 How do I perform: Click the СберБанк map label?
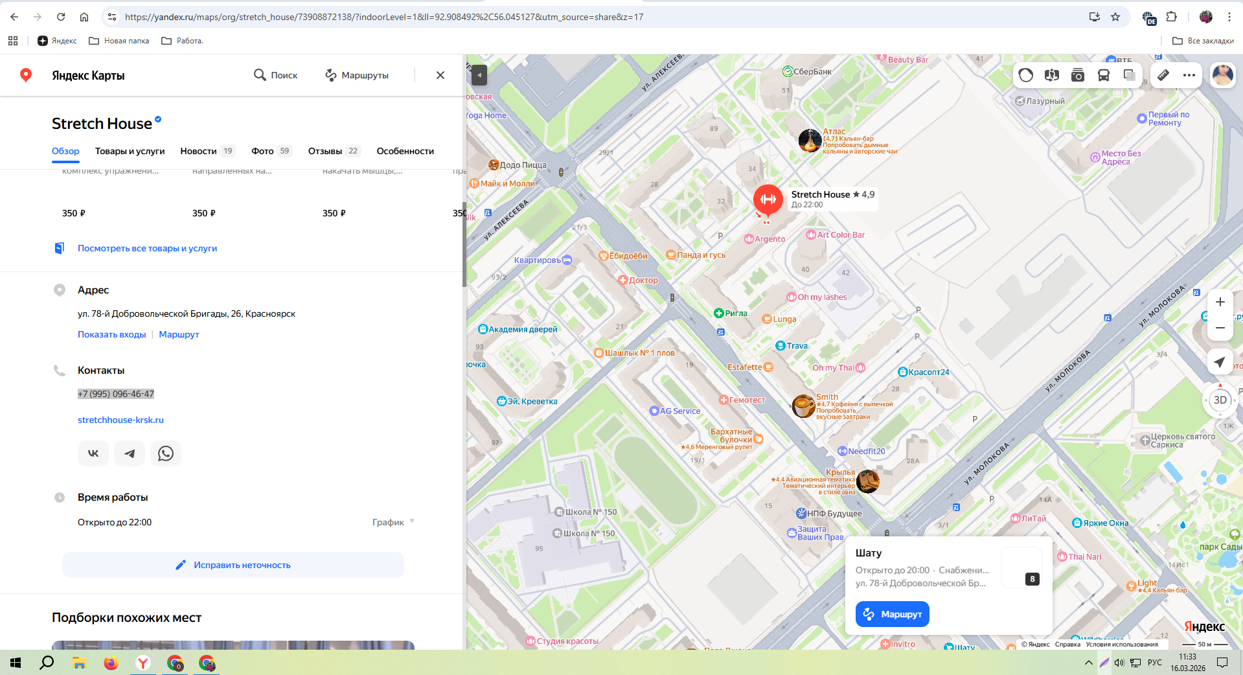tap(808, 72)
